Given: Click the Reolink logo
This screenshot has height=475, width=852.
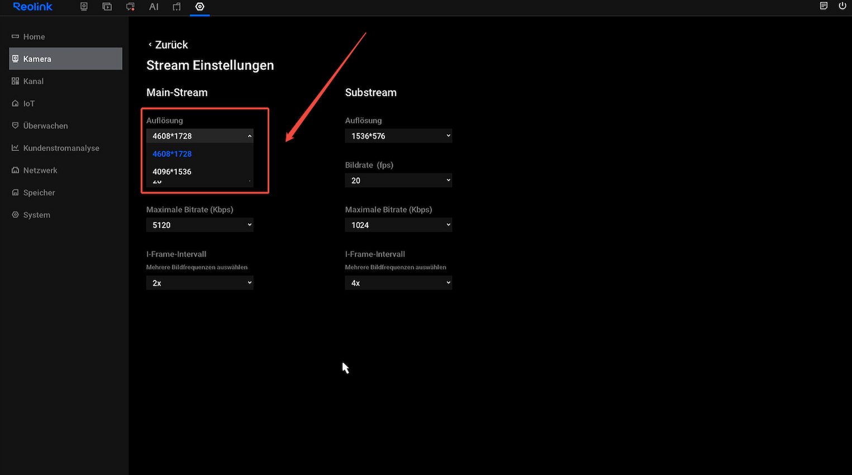Looking at the screenshot, I should 32,7.
